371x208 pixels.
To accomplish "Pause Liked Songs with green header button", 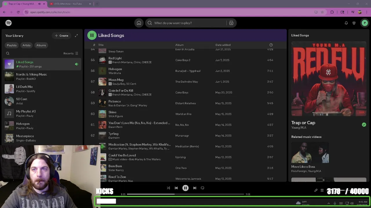I will point(92,35).
